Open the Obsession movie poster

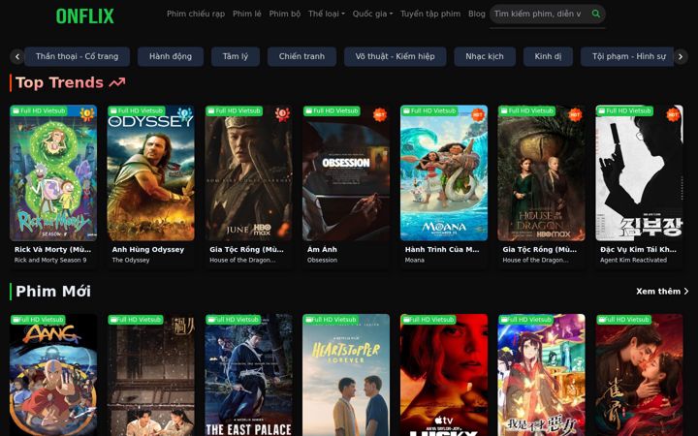pos(346,173)
